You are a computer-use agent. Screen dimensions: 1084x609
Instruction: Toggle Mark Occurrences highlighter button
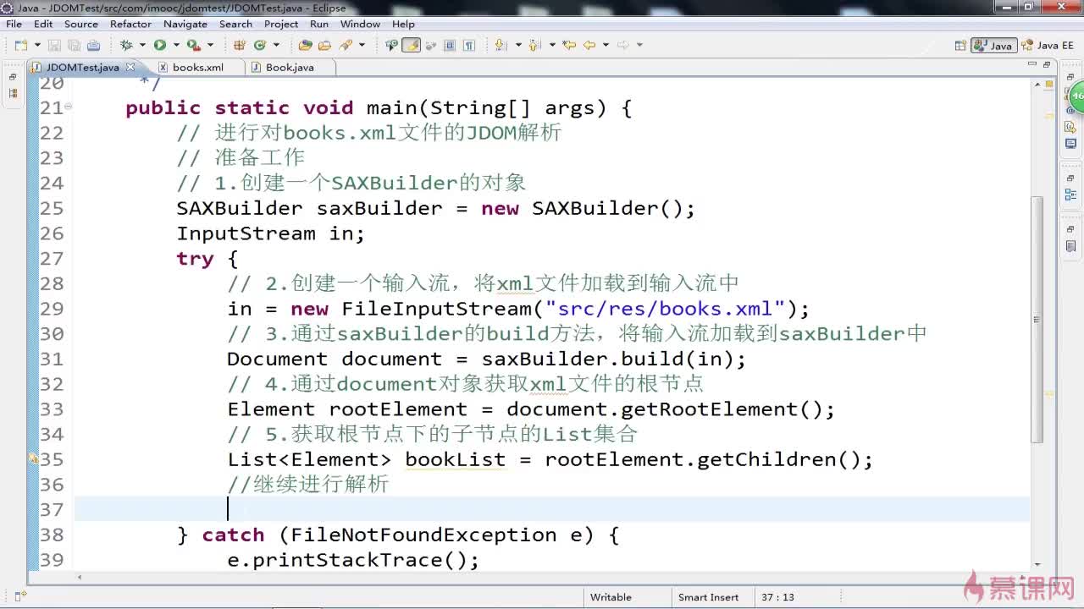click(x=411, y=45)
